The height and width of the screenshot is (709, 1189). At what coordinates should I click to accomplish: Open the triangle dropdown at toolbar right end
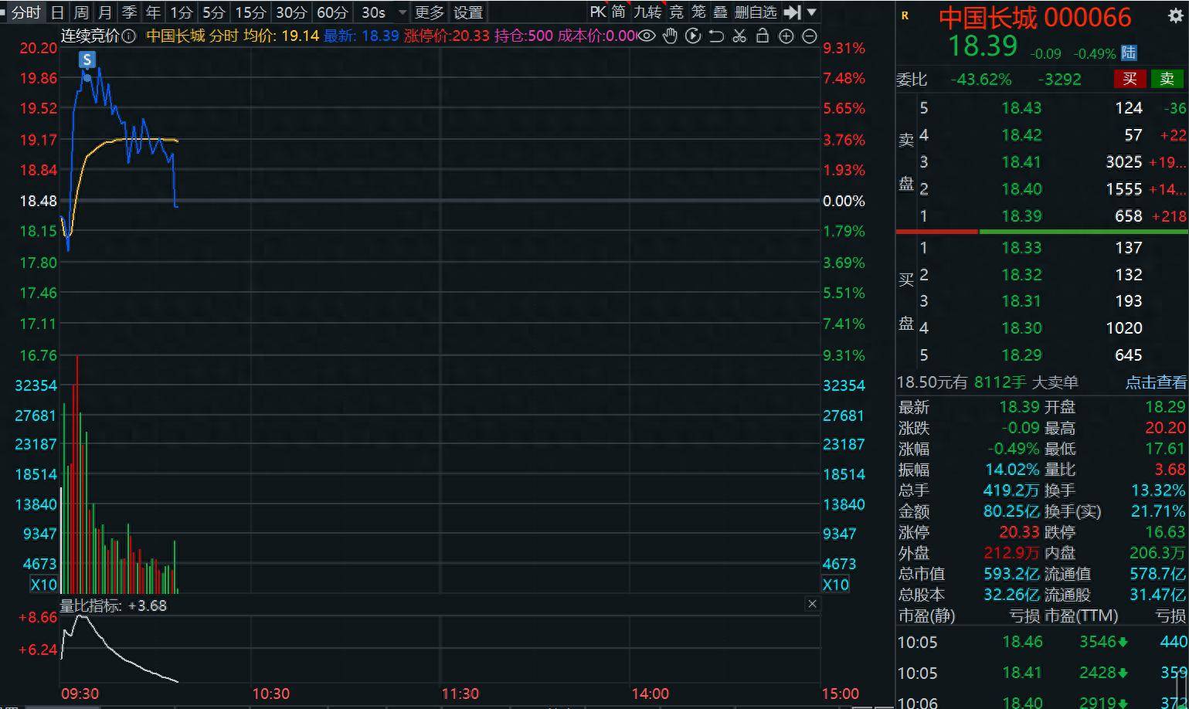(x=811, y=12)
